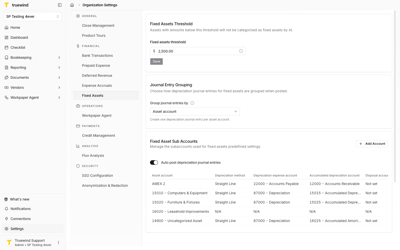
Task: Click the Accumulated depreciation account column header
Action: tap(334, 175)
